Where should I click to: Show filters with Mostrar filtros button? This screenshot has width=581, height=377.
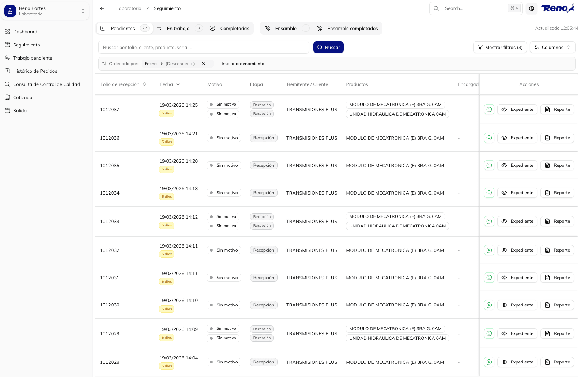(500, 48)
